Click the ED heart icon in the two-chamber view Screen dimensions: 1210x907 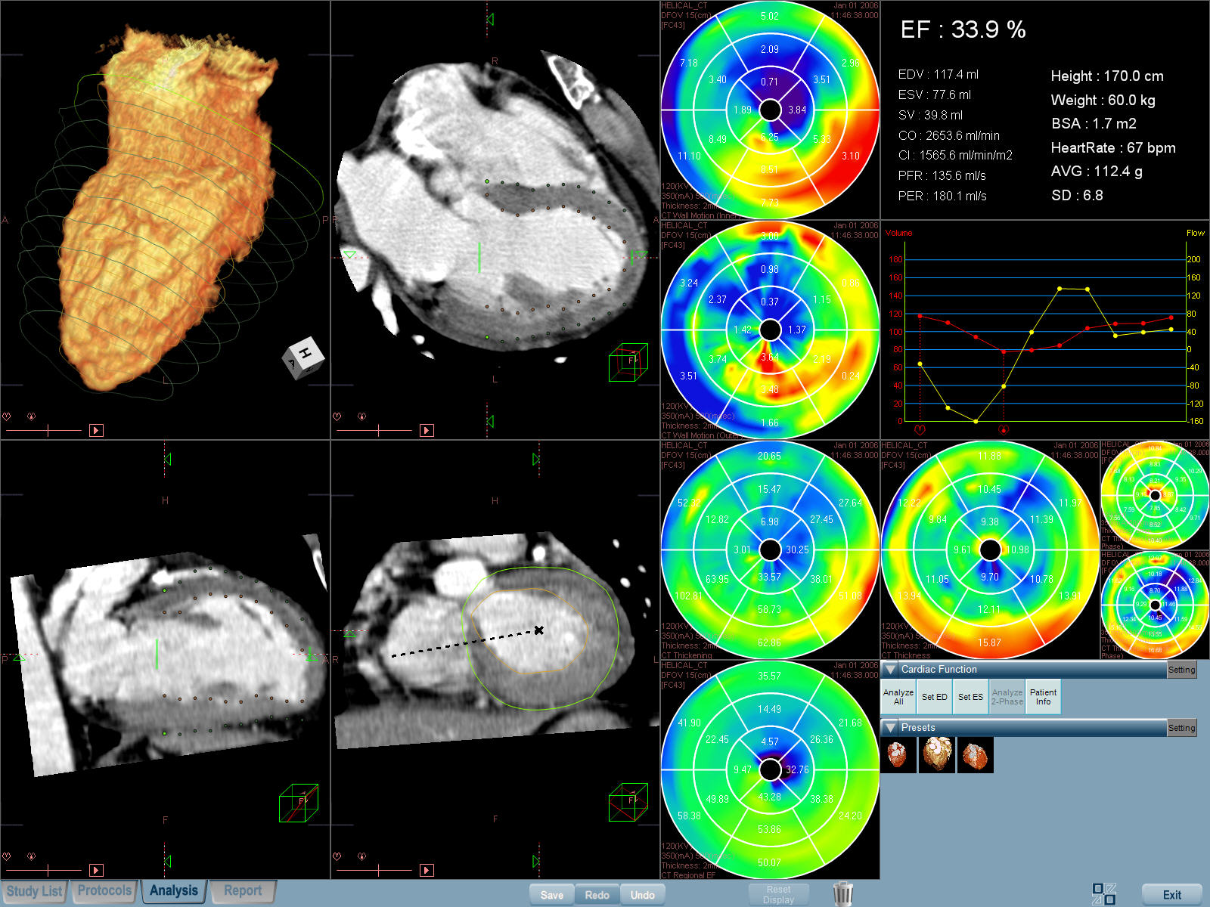click(7, 856)
